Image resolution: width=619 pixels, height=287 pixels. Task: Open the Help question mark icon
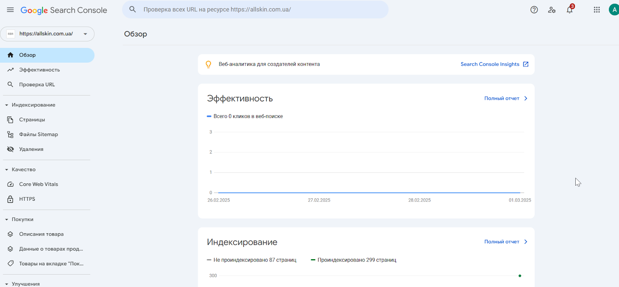(534, 10)
